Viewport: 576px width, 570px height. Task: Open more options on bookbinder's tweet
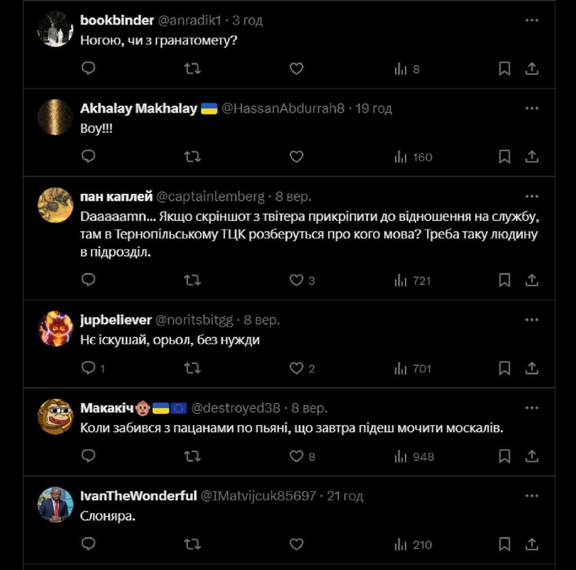pyautogui.click(x=531, y=20)
